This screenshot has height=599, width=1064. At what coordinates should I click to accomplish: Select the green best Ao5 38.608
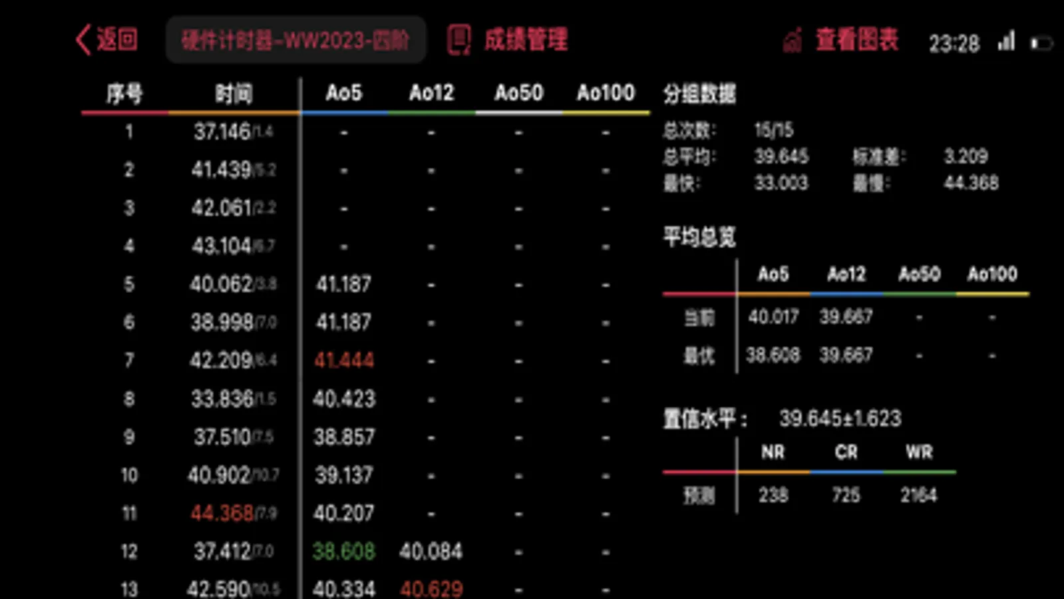click(344, 551)
